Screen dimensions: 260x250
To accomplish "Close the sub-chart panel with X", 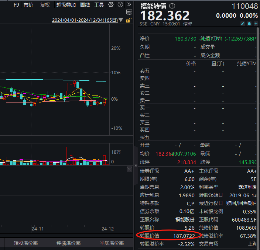I will pyautogui.click(x=129, y=169).
